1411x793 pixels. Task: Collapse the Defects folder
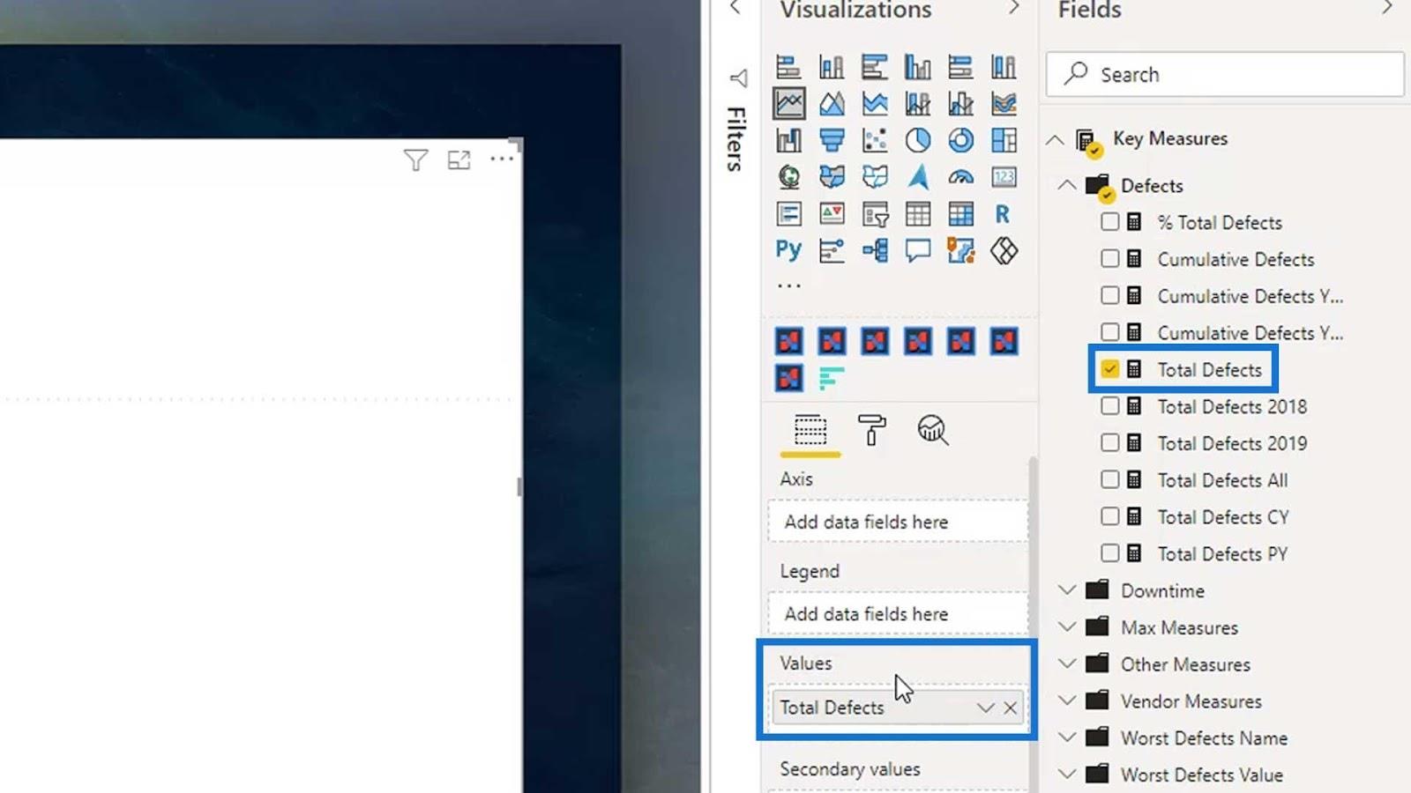tap(1067, 185)
